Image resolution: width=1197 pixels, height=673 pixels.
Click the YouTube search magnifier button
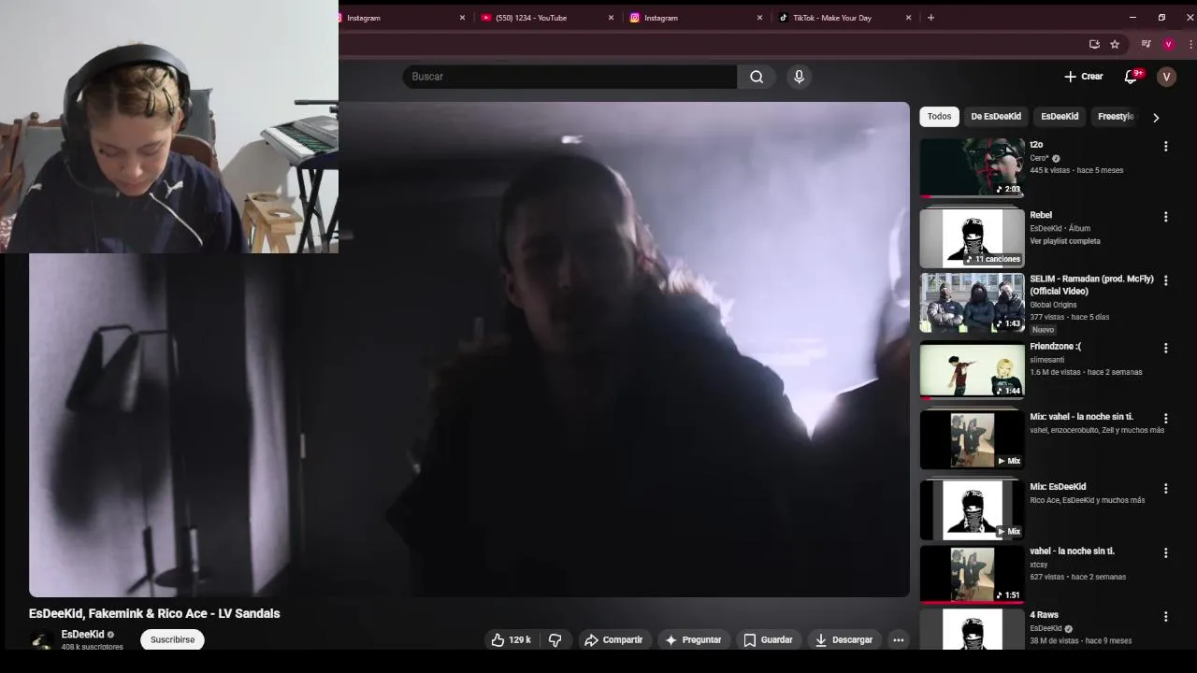pos(757,77)
